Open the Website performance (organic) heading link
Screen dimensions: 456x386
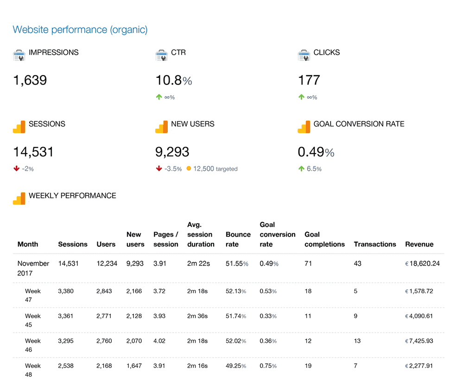point(80,30)
